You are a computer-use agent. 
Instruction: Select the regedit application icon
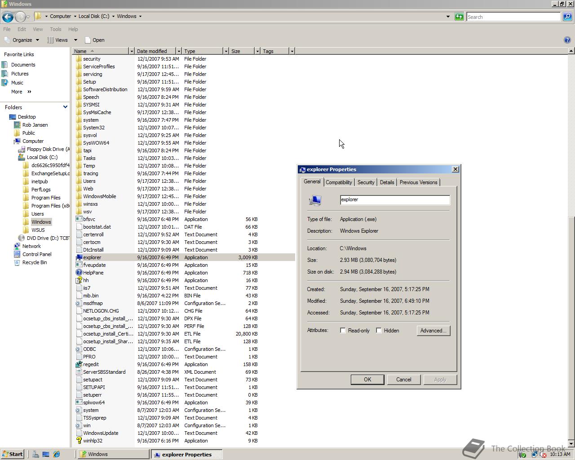[79, 364]
